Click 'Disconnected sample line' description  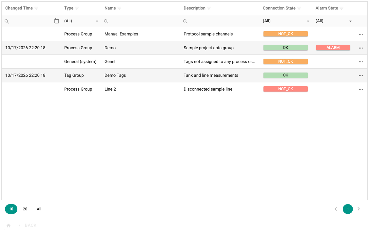pos(208,89)
